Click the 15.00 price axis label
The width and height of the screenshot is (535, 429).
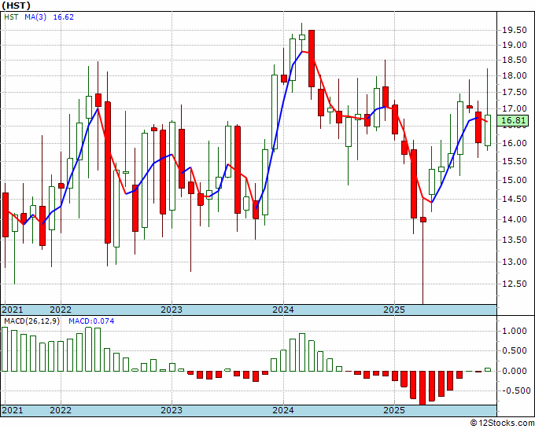tap(515, 180)
